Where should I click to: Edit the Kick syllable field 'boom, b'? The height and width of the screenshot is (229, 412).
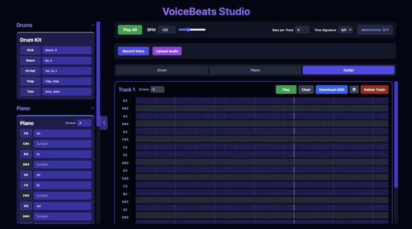[67, 50]
